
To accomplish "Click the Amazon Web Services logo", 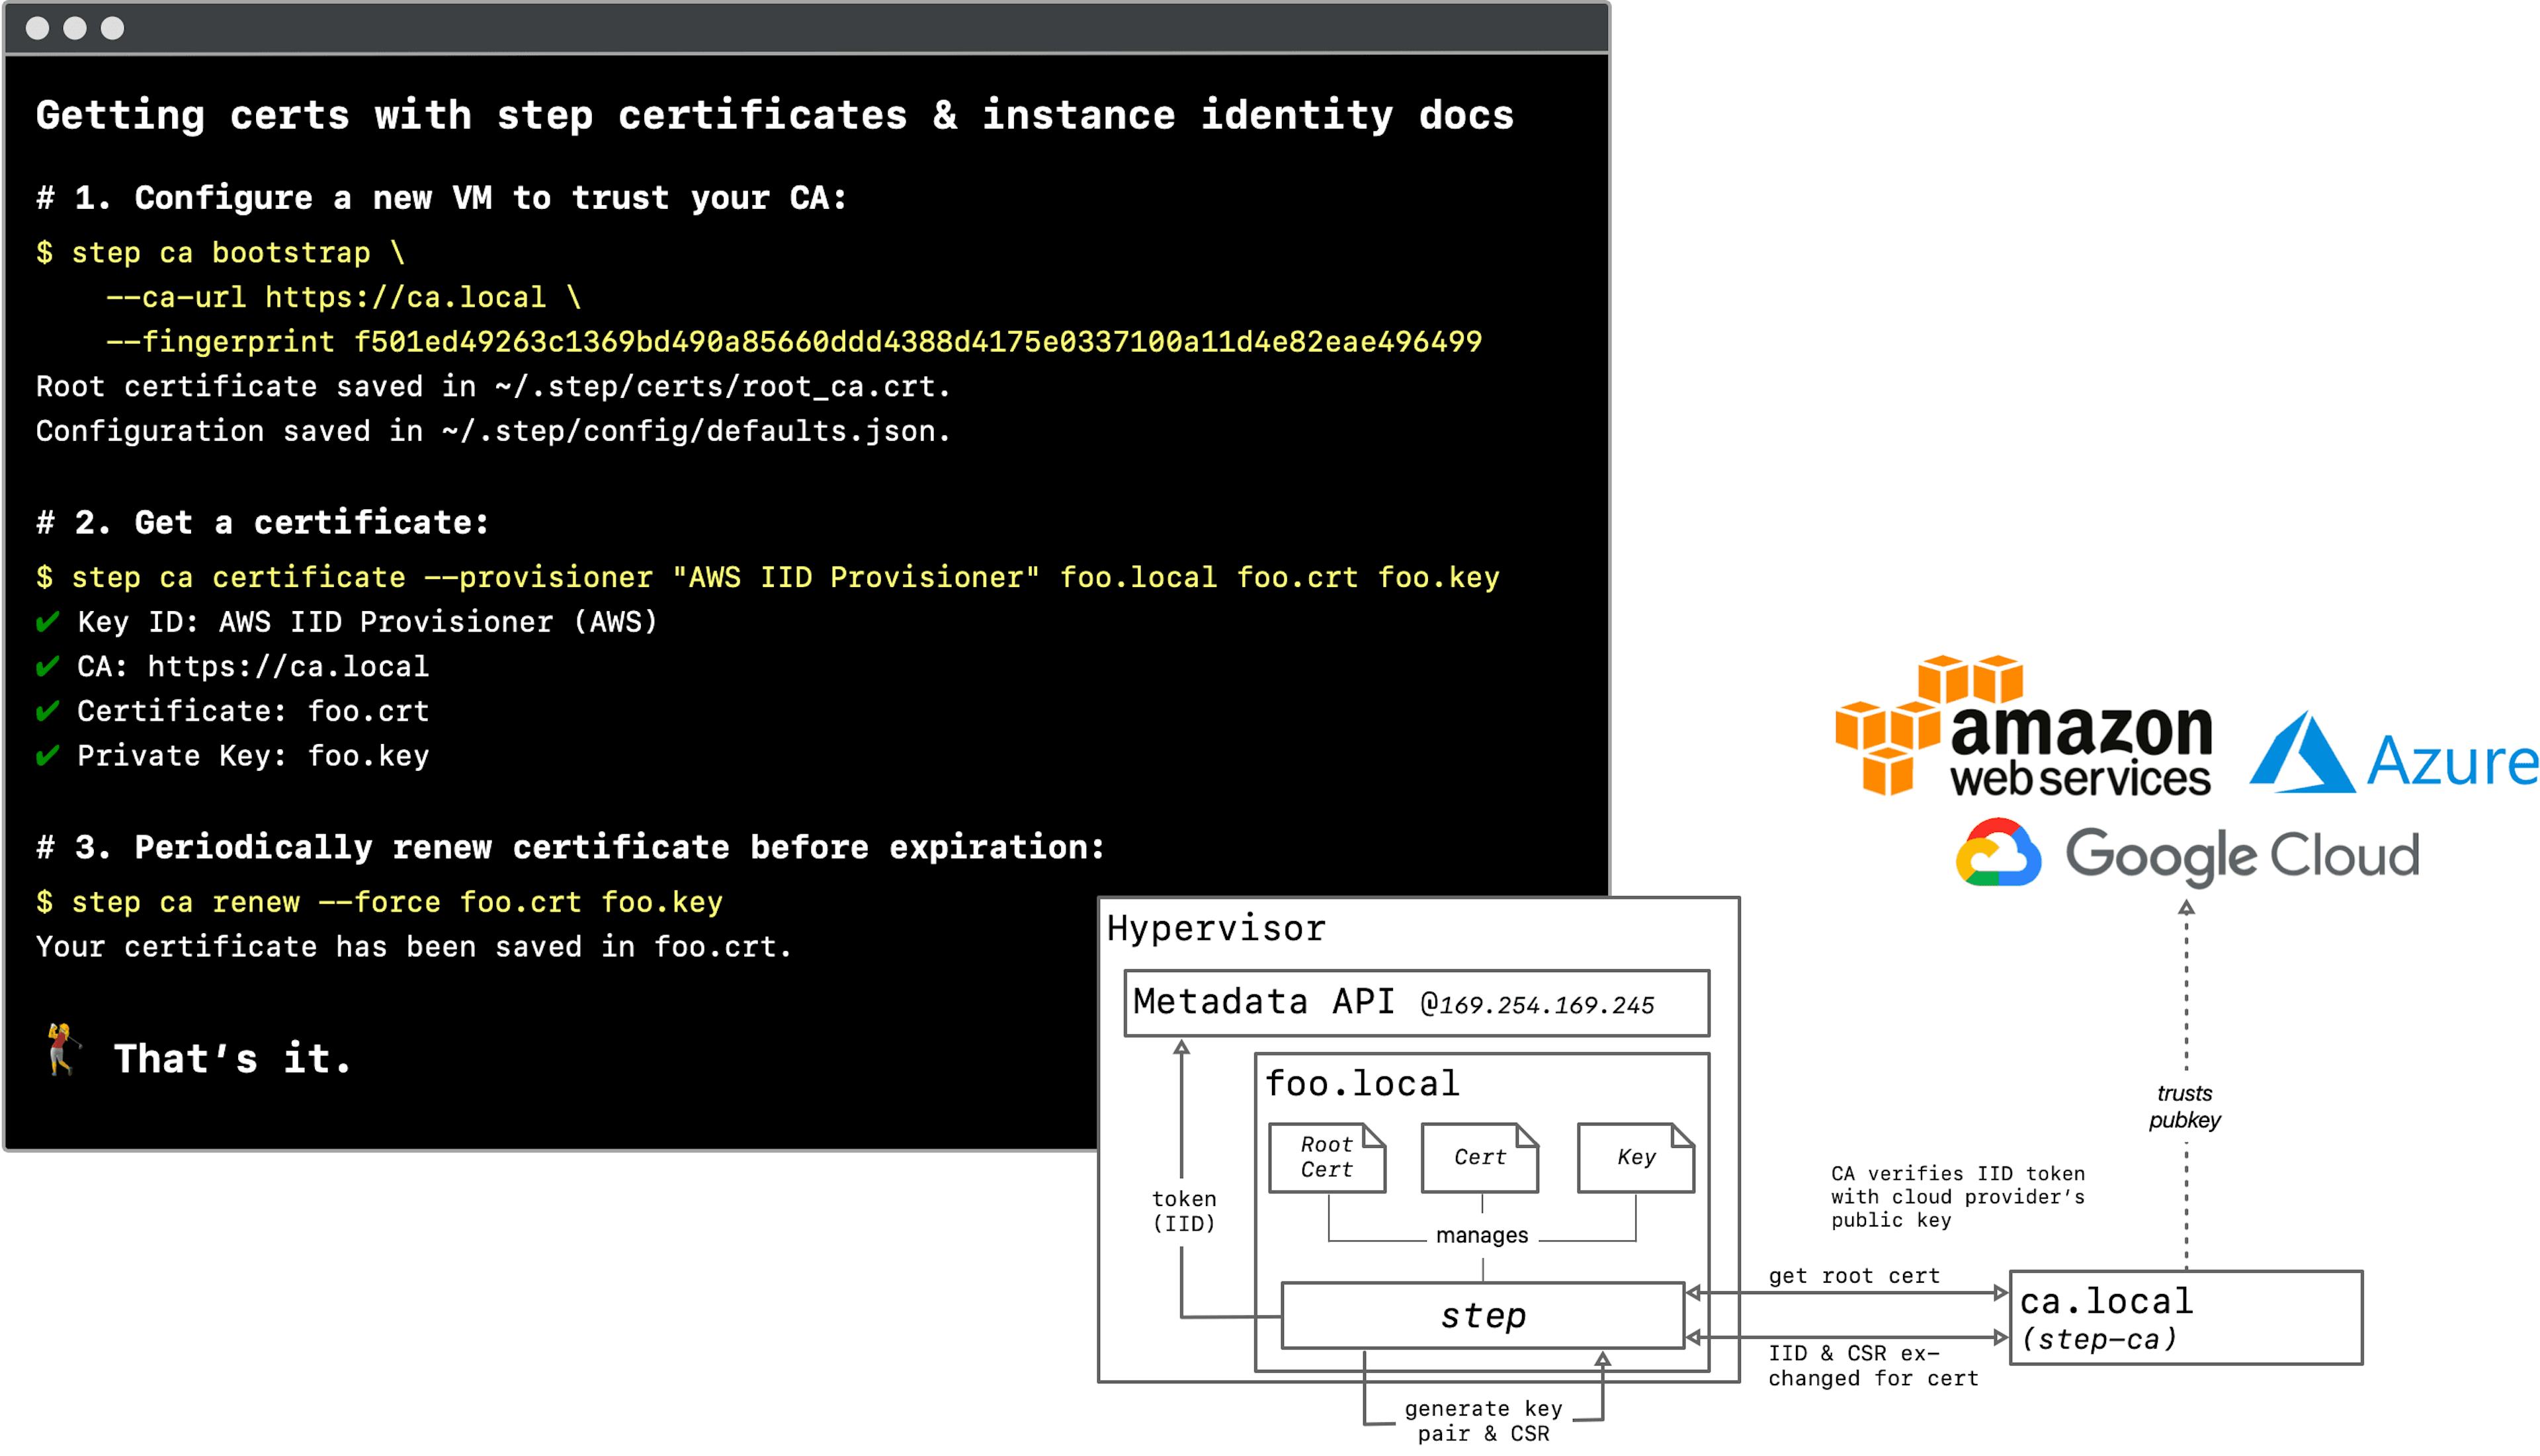I will point(2023,727).
